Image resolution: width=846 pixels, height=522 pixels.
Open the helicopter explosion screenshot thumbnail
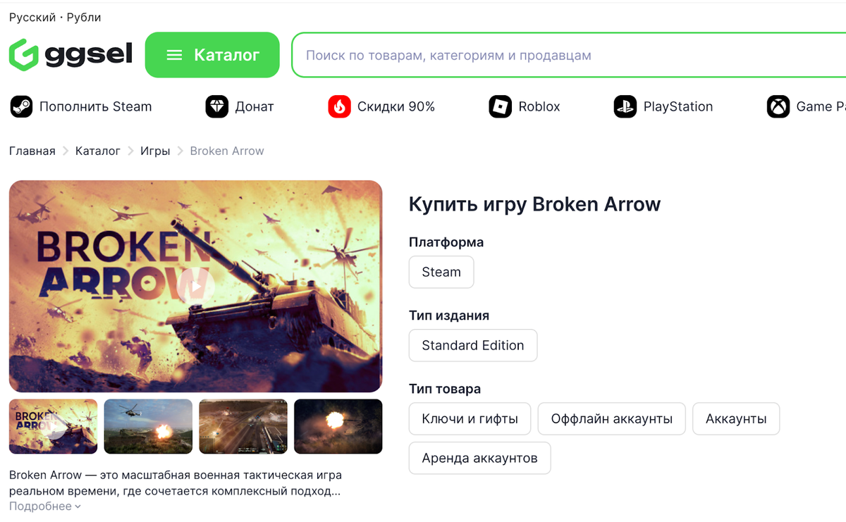(148, 426)
